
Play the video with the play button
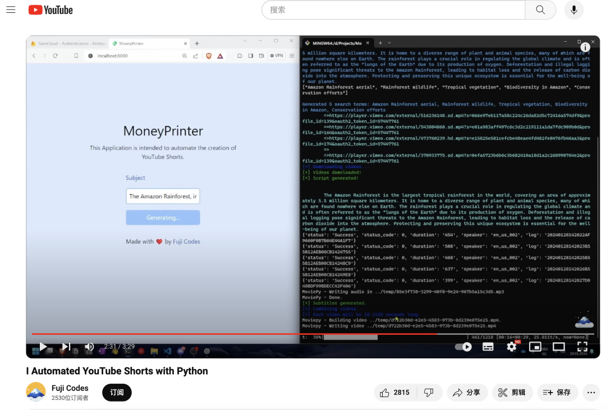[43, 347]
